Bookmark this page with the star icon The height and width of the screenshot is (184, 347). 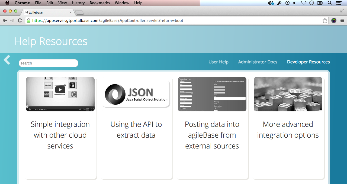(x=325, y=21)
